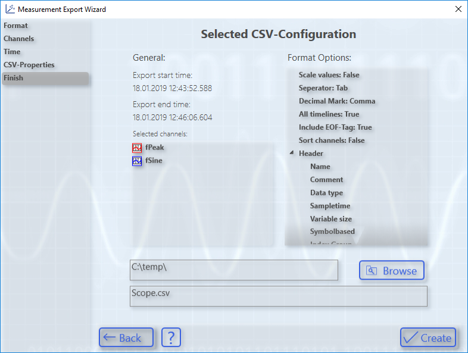
Task: Select the Variable size header entry
Action: pos(331,219)
